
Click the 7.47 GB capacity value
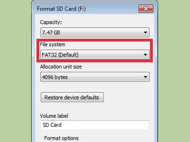coord(51,33)
